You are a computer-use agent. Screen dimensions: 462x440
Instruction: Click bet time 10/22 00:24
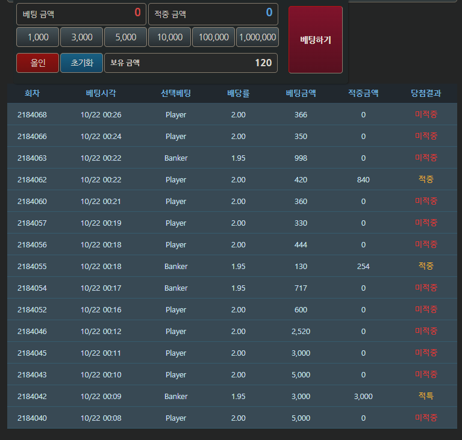point(101,137)
